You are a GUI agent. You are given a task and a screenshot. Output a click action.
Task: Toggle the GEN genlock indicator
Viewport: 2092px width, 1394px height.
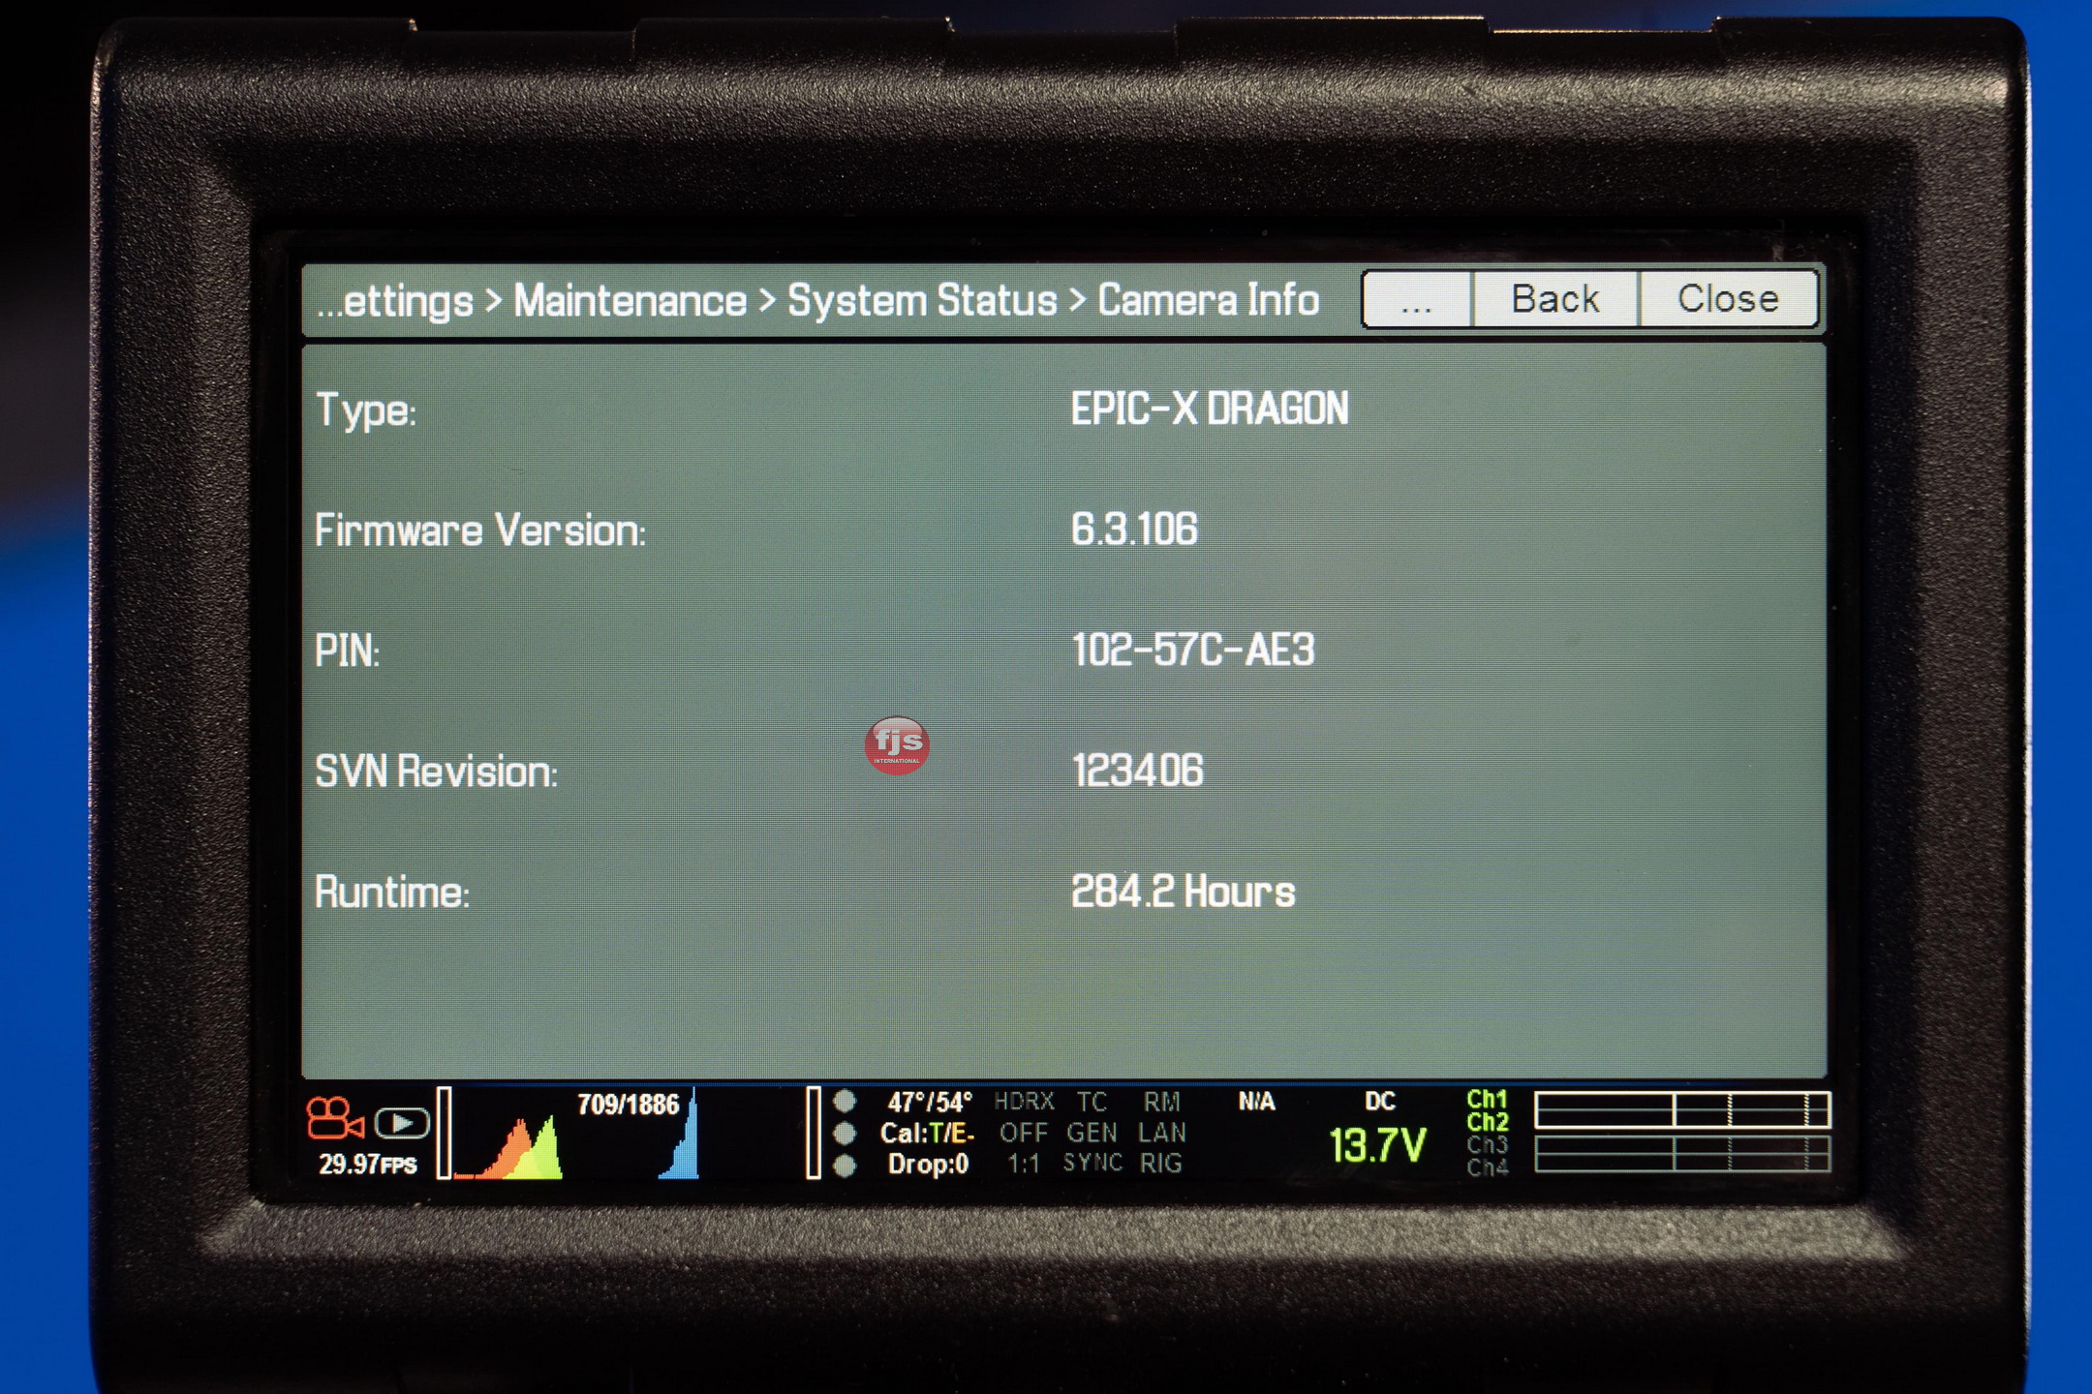(1092, 1133)
